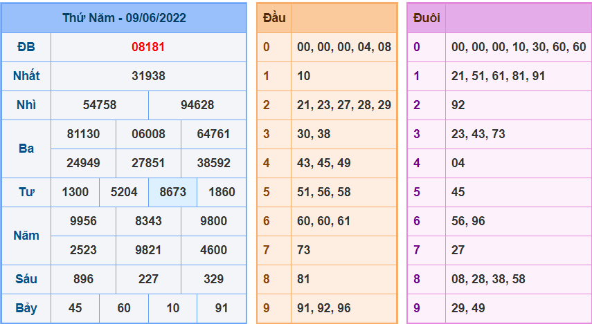Click second prize number 94628
592x324 pixels.
click(x=197, y=105)
